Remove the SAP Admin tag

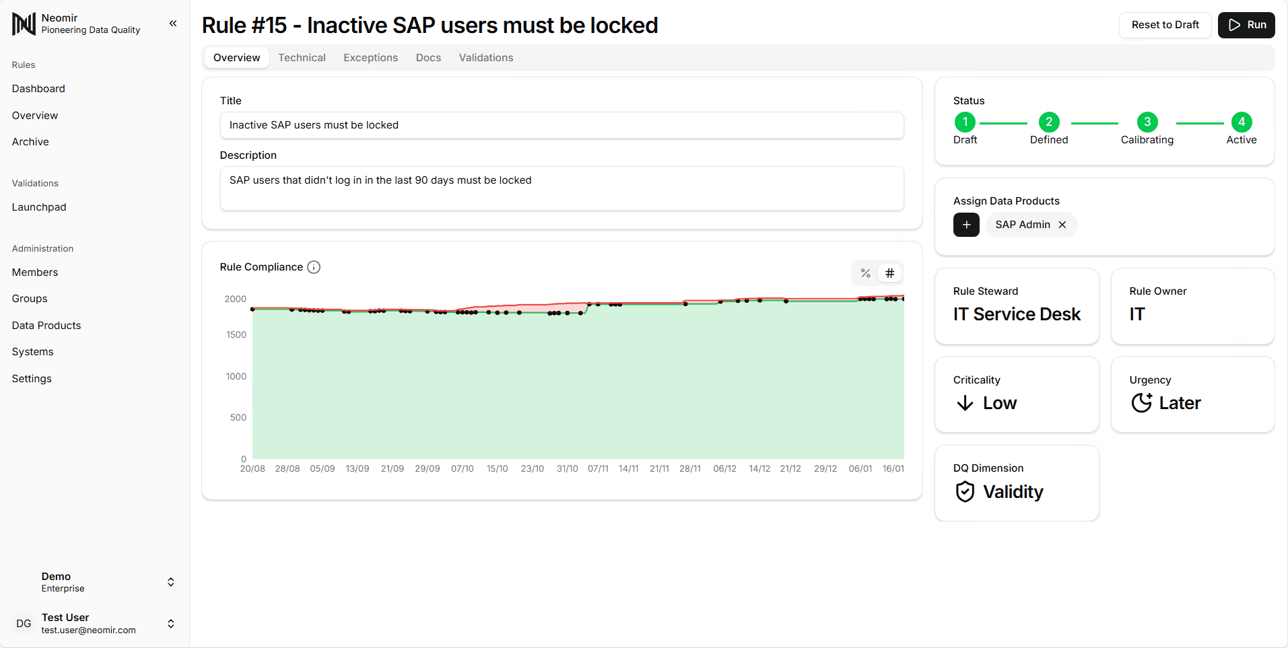point(1062,225)
